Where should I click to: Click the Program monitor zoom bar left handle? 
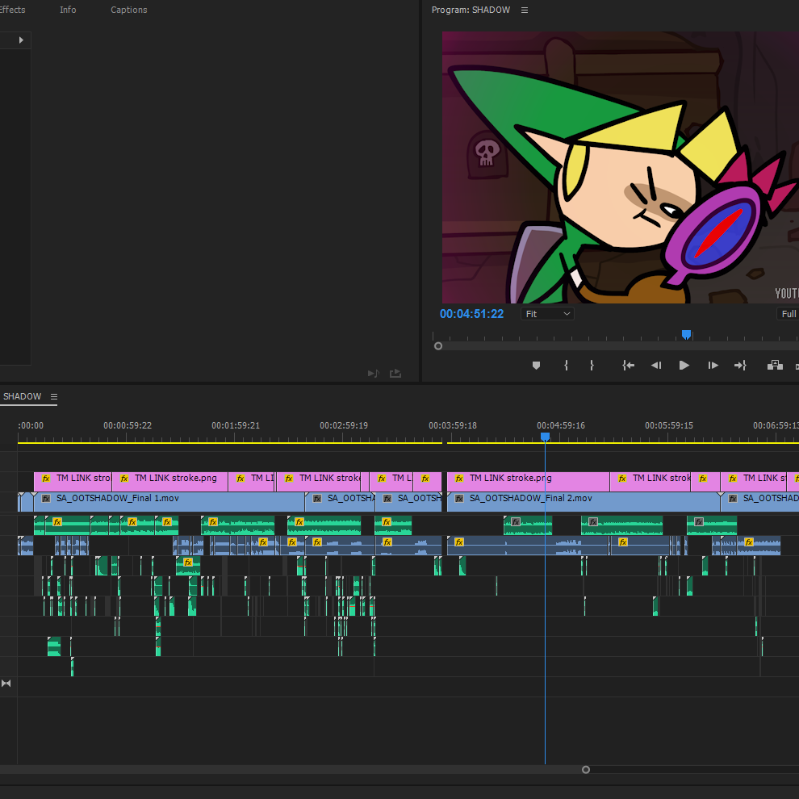click(x=438, y=346)
